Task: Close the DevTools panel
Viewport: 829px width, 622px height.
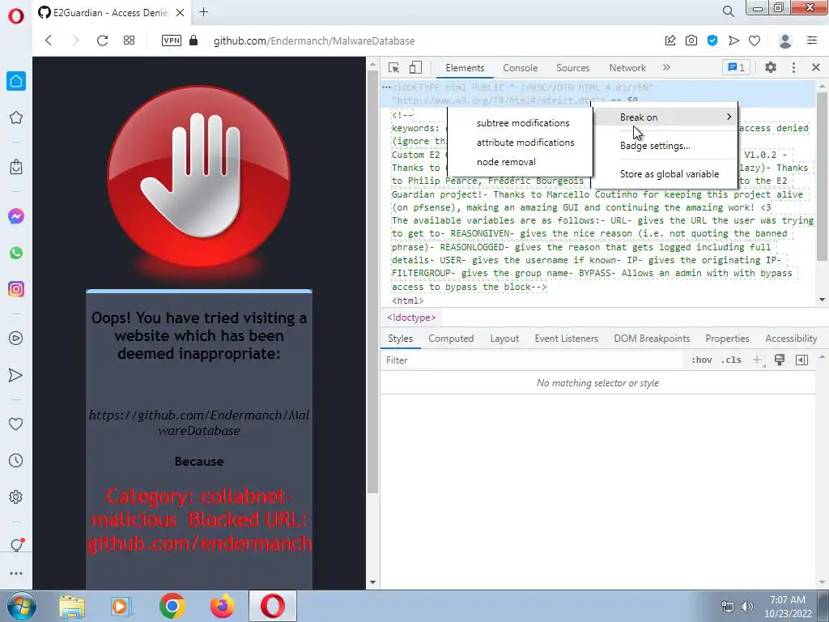Action: pyautogui.click(x=816, y=68)
